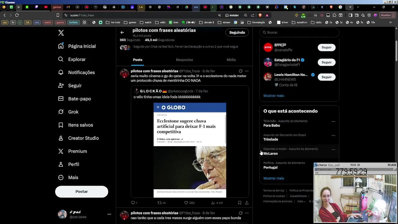Open the subathon bookmarks folder
Screen dimensions: 398x224
(x=299, y=22)
